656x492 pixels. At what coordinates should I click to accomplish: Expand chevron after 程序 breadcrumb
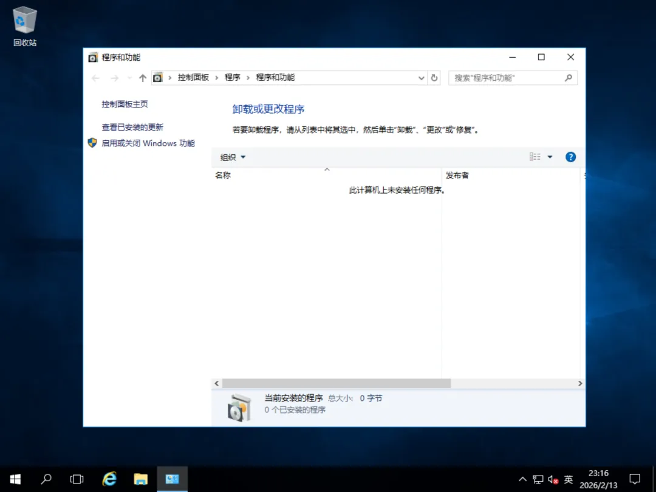point(248,77)
